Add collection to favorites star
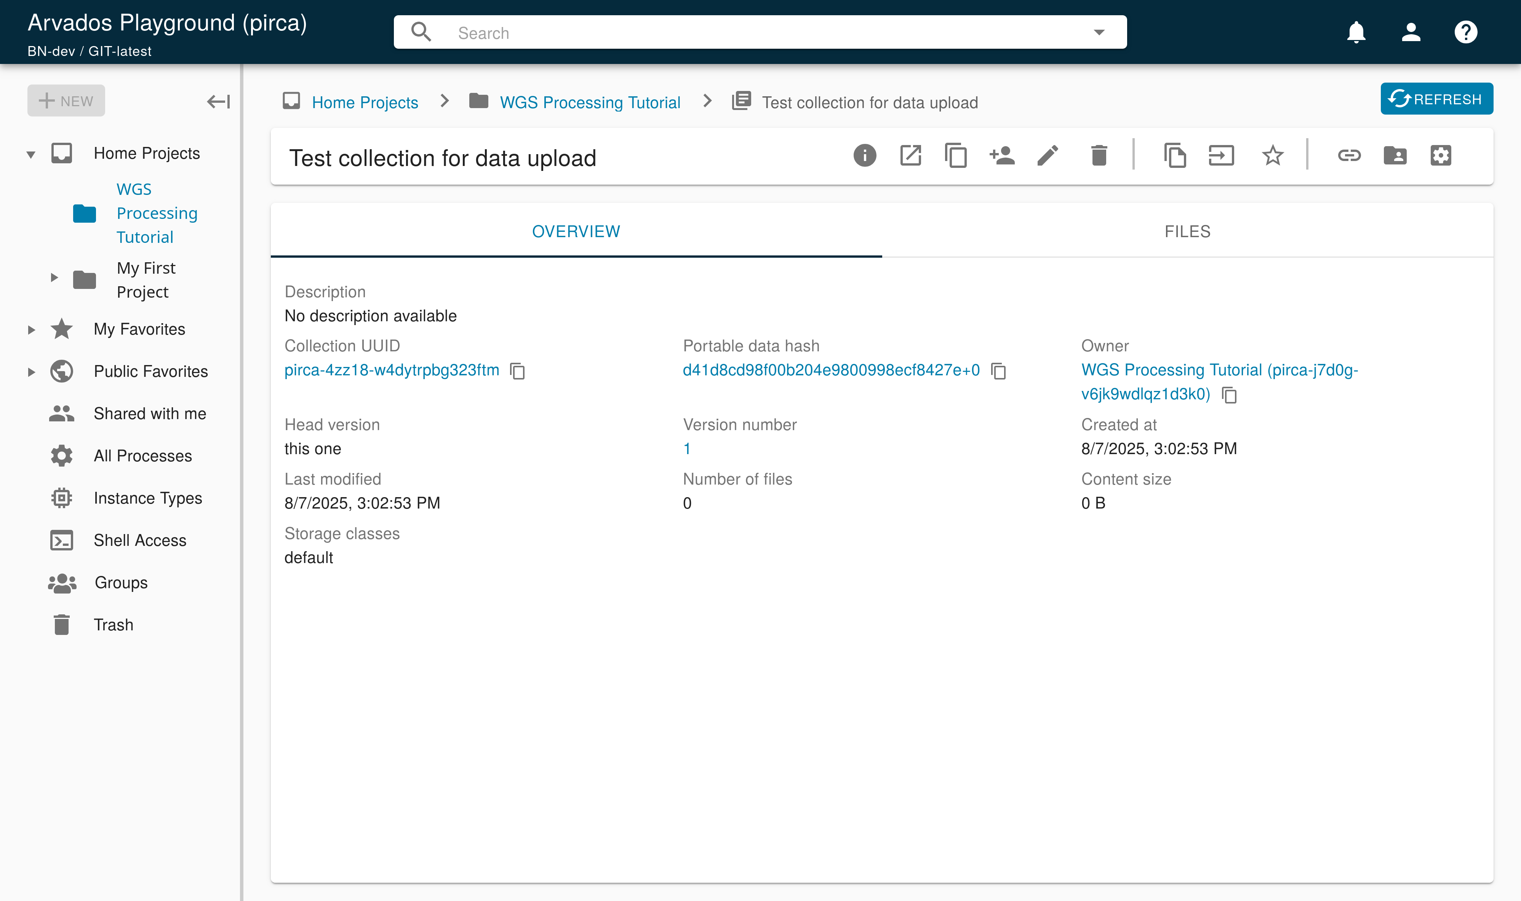Screen dimensions: 1521x901 coord(1273,155)
